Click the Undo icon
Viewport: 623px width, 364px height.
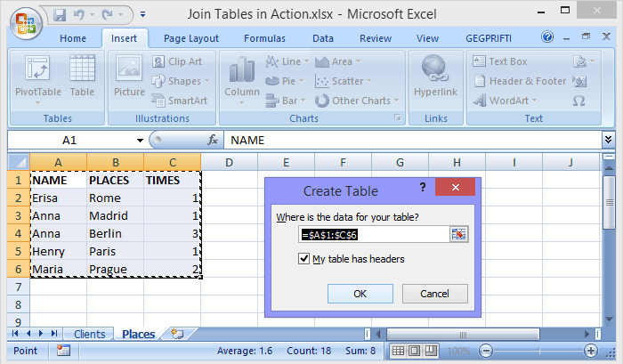coord(79,15)
